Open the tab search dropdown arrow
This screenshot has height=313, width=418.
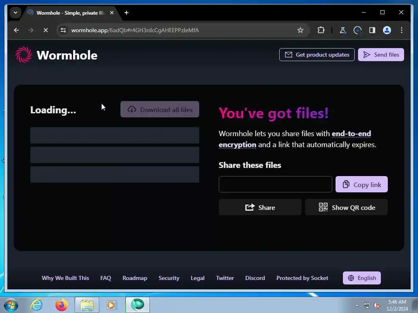[16, 13]
